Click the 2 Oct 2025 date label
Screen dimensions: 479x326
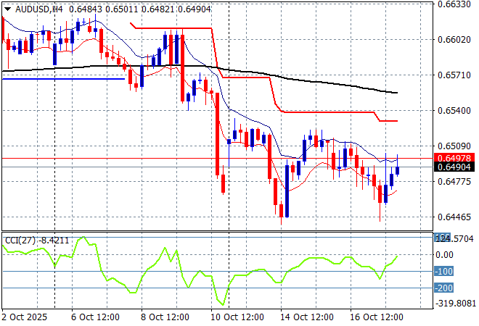click(x=25, y=317)
